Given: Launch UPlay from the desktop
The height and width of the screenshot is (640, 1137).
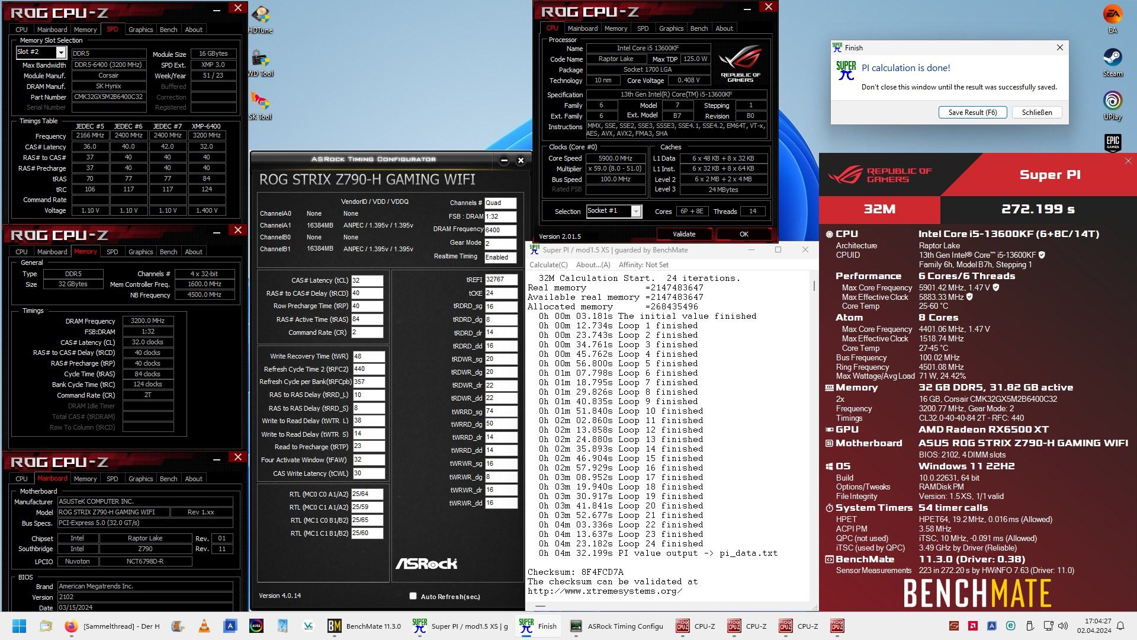Looking at the screenshot, I should pos(1113,105).
